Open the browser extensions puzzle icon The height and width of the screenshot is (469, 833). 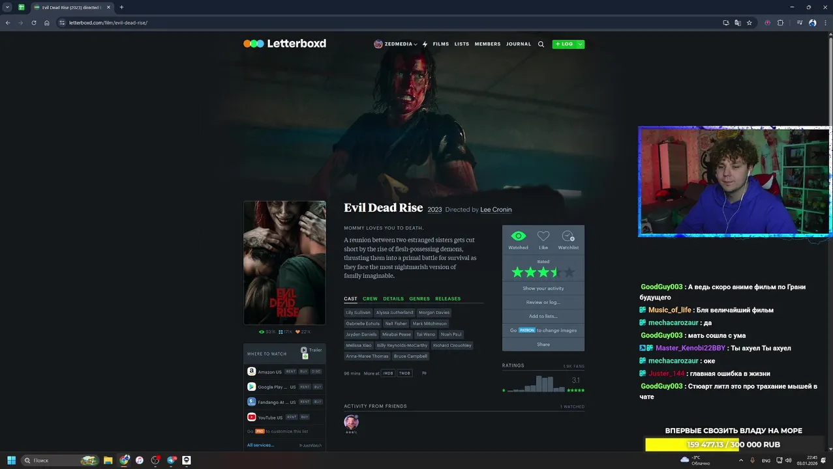pyautogui.click(x=780, y=23)
